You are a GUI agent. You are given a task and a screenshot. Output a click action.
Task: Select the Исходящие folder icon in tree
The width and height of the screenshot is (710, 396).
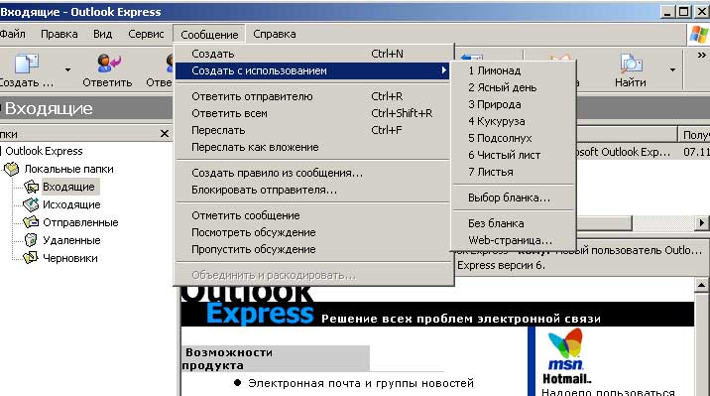[x=31, y=204]
